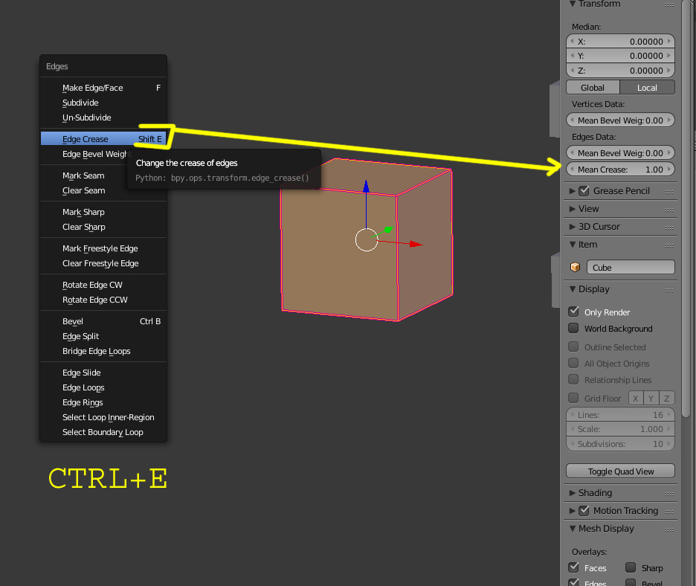The width and height of the screenshot is (696, 586).
Task: Click Edges Data Mean Bevel Weight slider
Action: click(621, 153)
